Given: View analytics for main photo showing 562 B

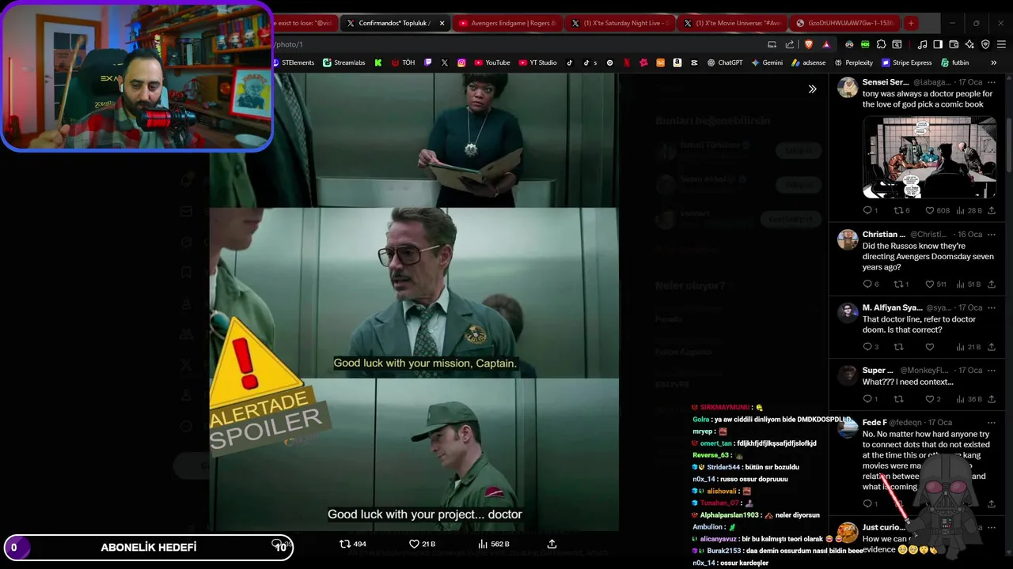Looking at the screenshot, I should [494, 544].
